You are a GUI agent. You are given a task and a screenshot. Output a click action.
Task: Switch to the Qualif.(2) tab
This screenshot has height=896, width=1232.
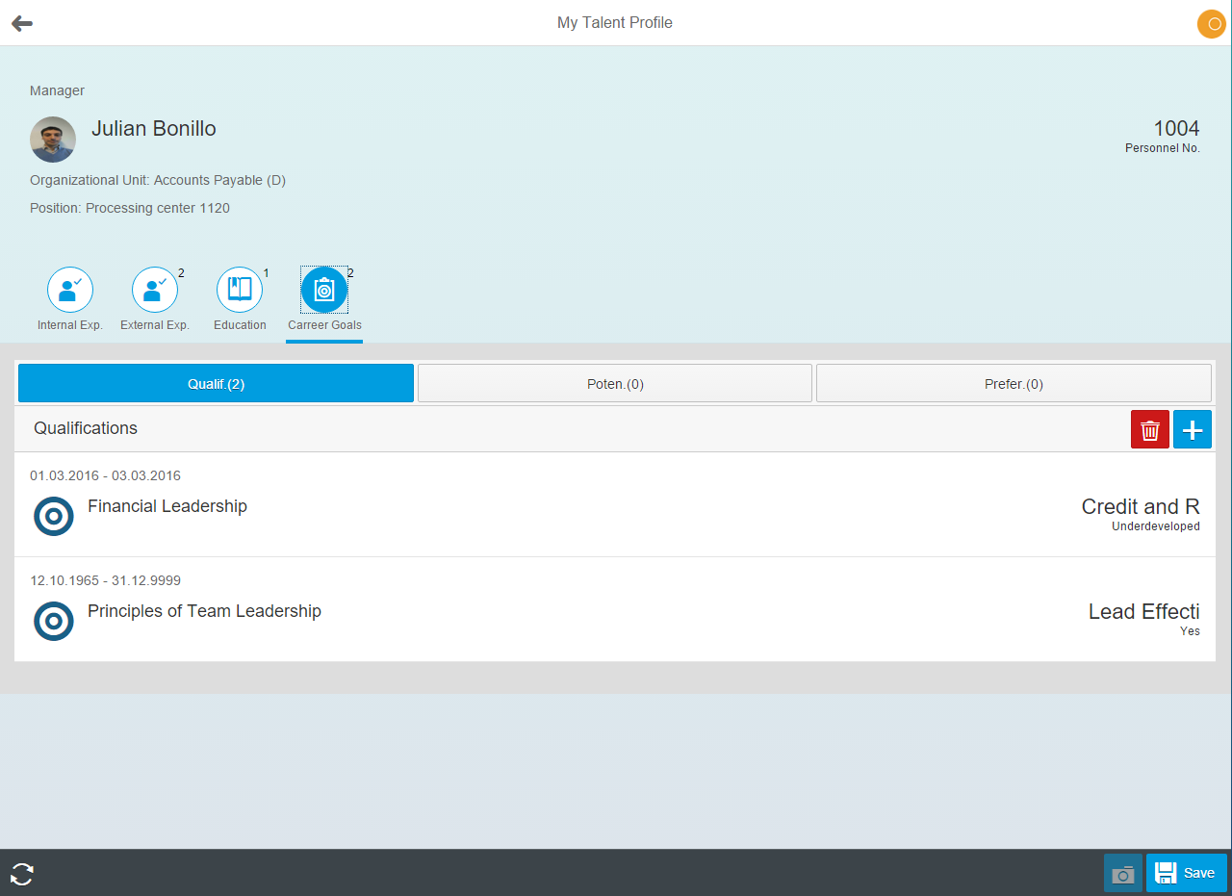click(x=216, y=383)
